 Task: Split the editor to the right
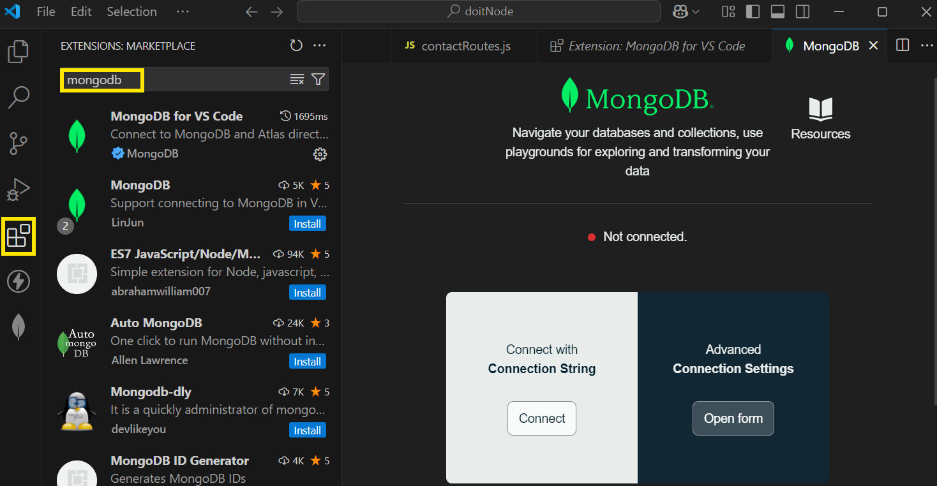903,45
